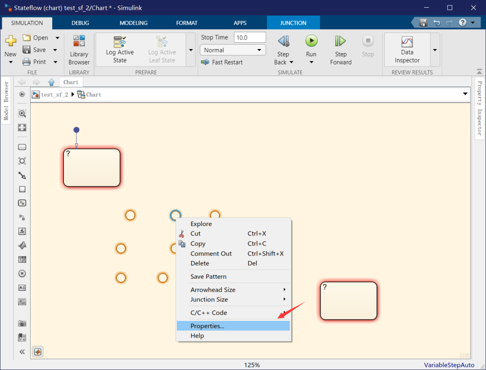
Task: Toggle the Model Browser side panel
Action: (x=6, y=101)
